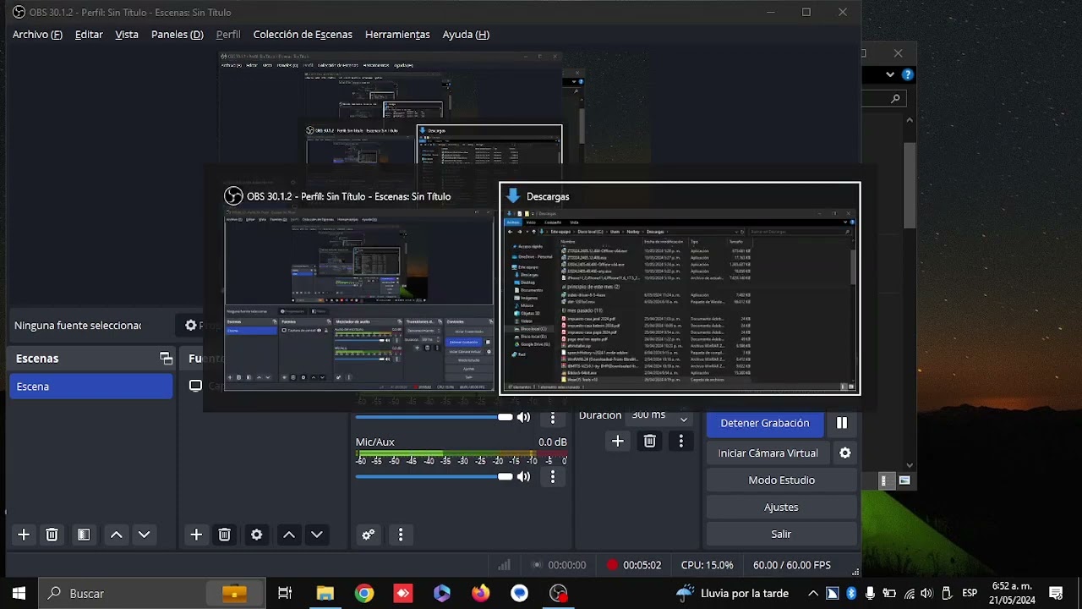Open the Windows Start menu
The image size is (1082, 609).
(19, 594)
